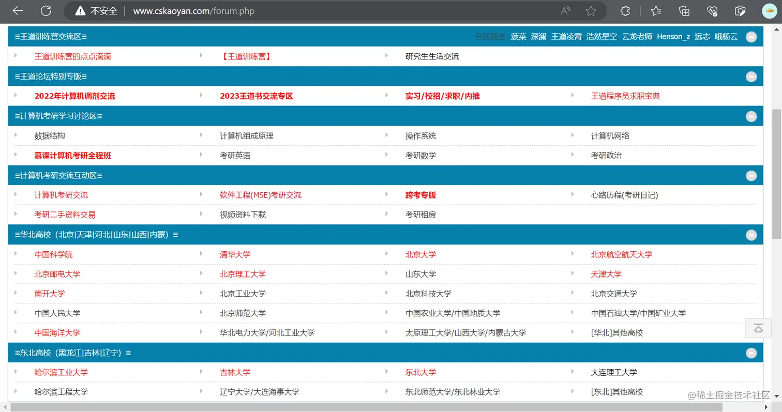The width and height of the screenshot is (782, 412).
Task: Open 研究生生活交流 board
Action: tap(432, 56)
